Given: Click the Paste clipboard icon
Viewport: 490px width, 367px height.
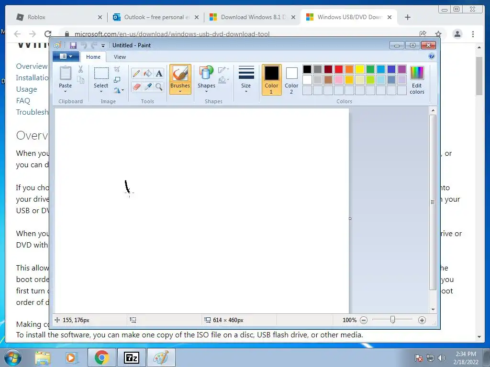Looking at the screenshot, I should [x=65, y=73].
